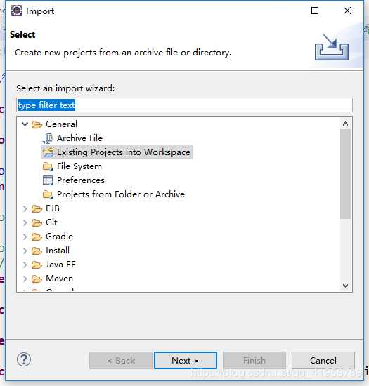369x386 pixels.
Task: Collapse the General category
Action: (25, 124)
